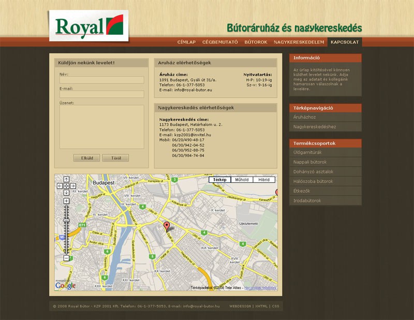Pan the map down with the arrow
Image resolution: width=414 pixels, height=320 pixels.
[66, 192]
